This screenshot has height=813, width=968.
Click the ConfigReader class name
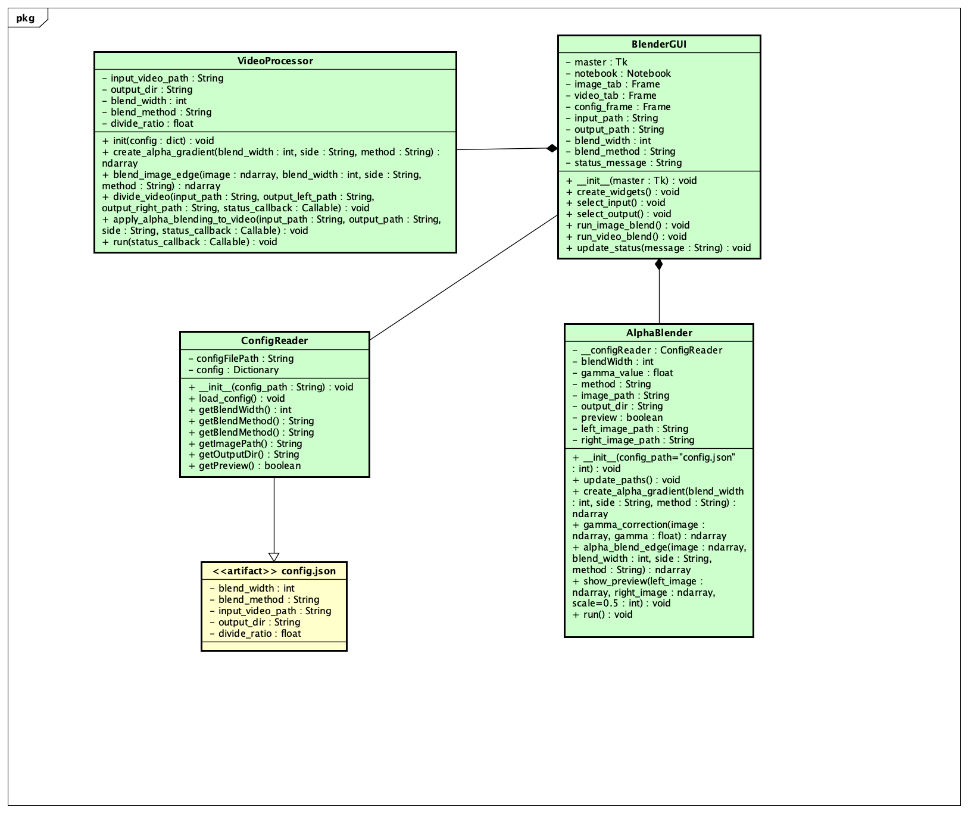[274, 340]
